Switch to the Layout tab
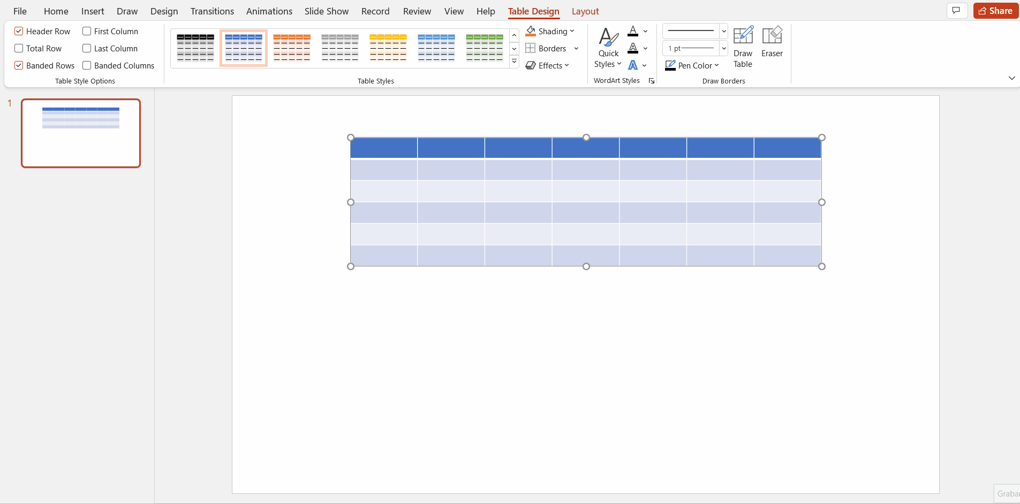 pyautogui.click(x=585, y=11)
